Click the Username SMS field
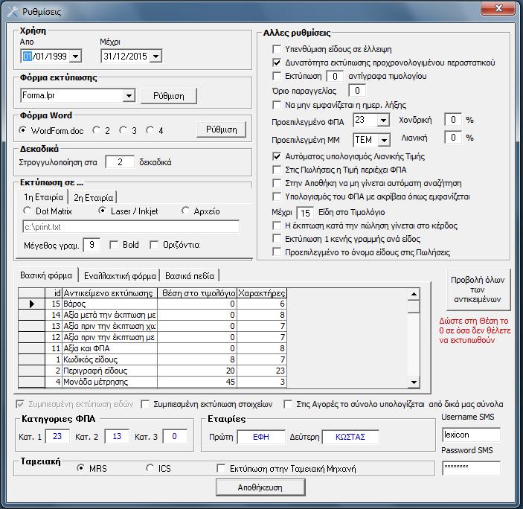This screenshot has width=523, height=509. [471, 435]
